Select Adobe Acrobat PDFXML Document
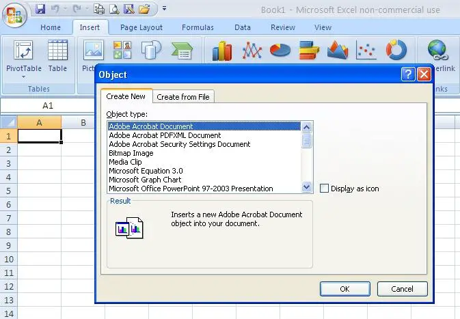Image resolution: width=460 pixels, height=319 pixels. pos(204,135)
